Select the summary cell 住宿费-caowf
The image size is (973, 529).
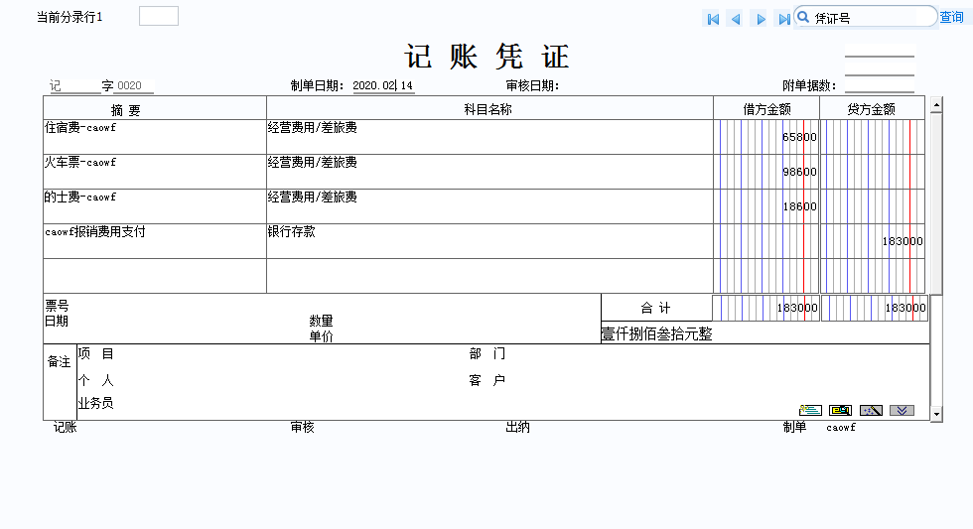coord(155,136)
